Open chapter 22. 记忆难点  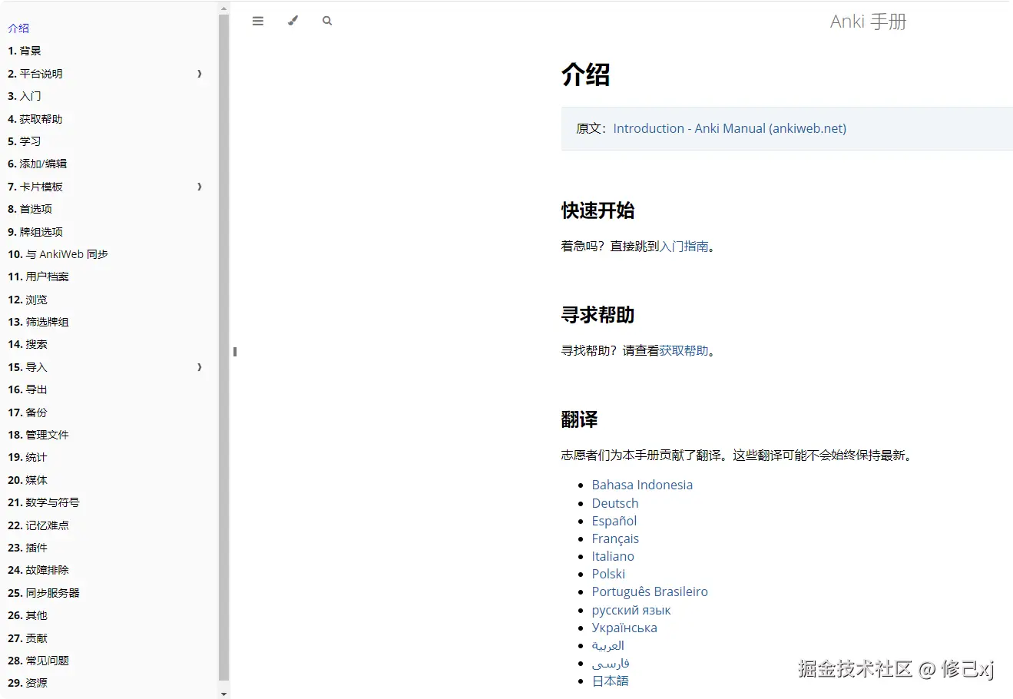coord(38,525)
